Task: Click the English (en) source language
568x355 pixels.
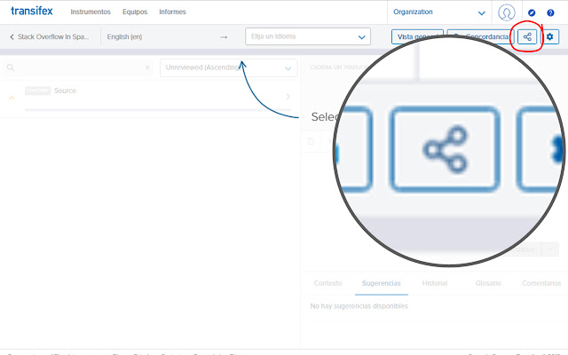Action: click(x=124, y=36)
